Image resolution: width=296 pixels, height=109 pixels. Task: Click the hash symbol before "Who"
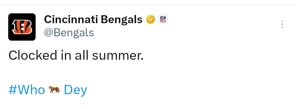[x=13, y=90]
